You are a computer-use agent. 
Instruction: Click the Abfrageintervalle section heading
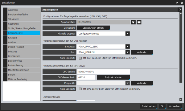pos(52,97)
